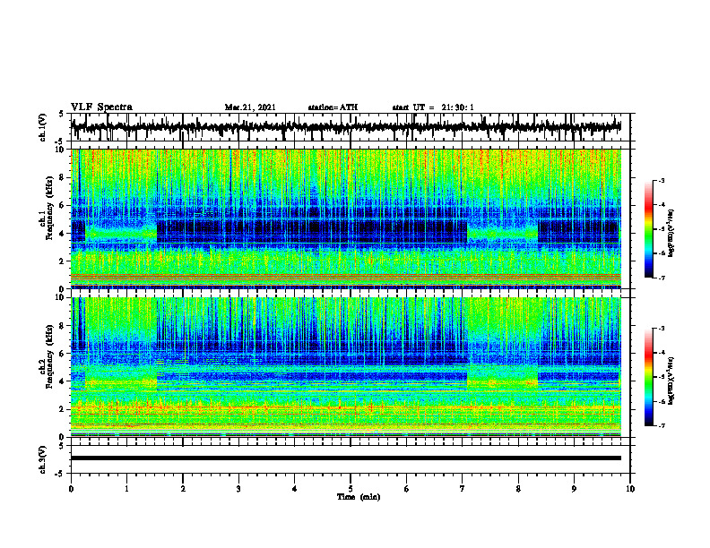Click the "ch.3(V)" axis label
The height and width of the screenshot is (548, 710).
pyautogui.click(x=43, y=459)
